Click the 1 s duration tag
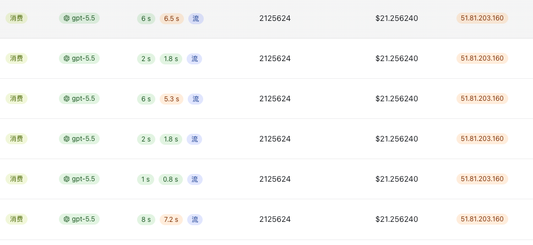This screenshot has width=533, height=245. point(145,179)
